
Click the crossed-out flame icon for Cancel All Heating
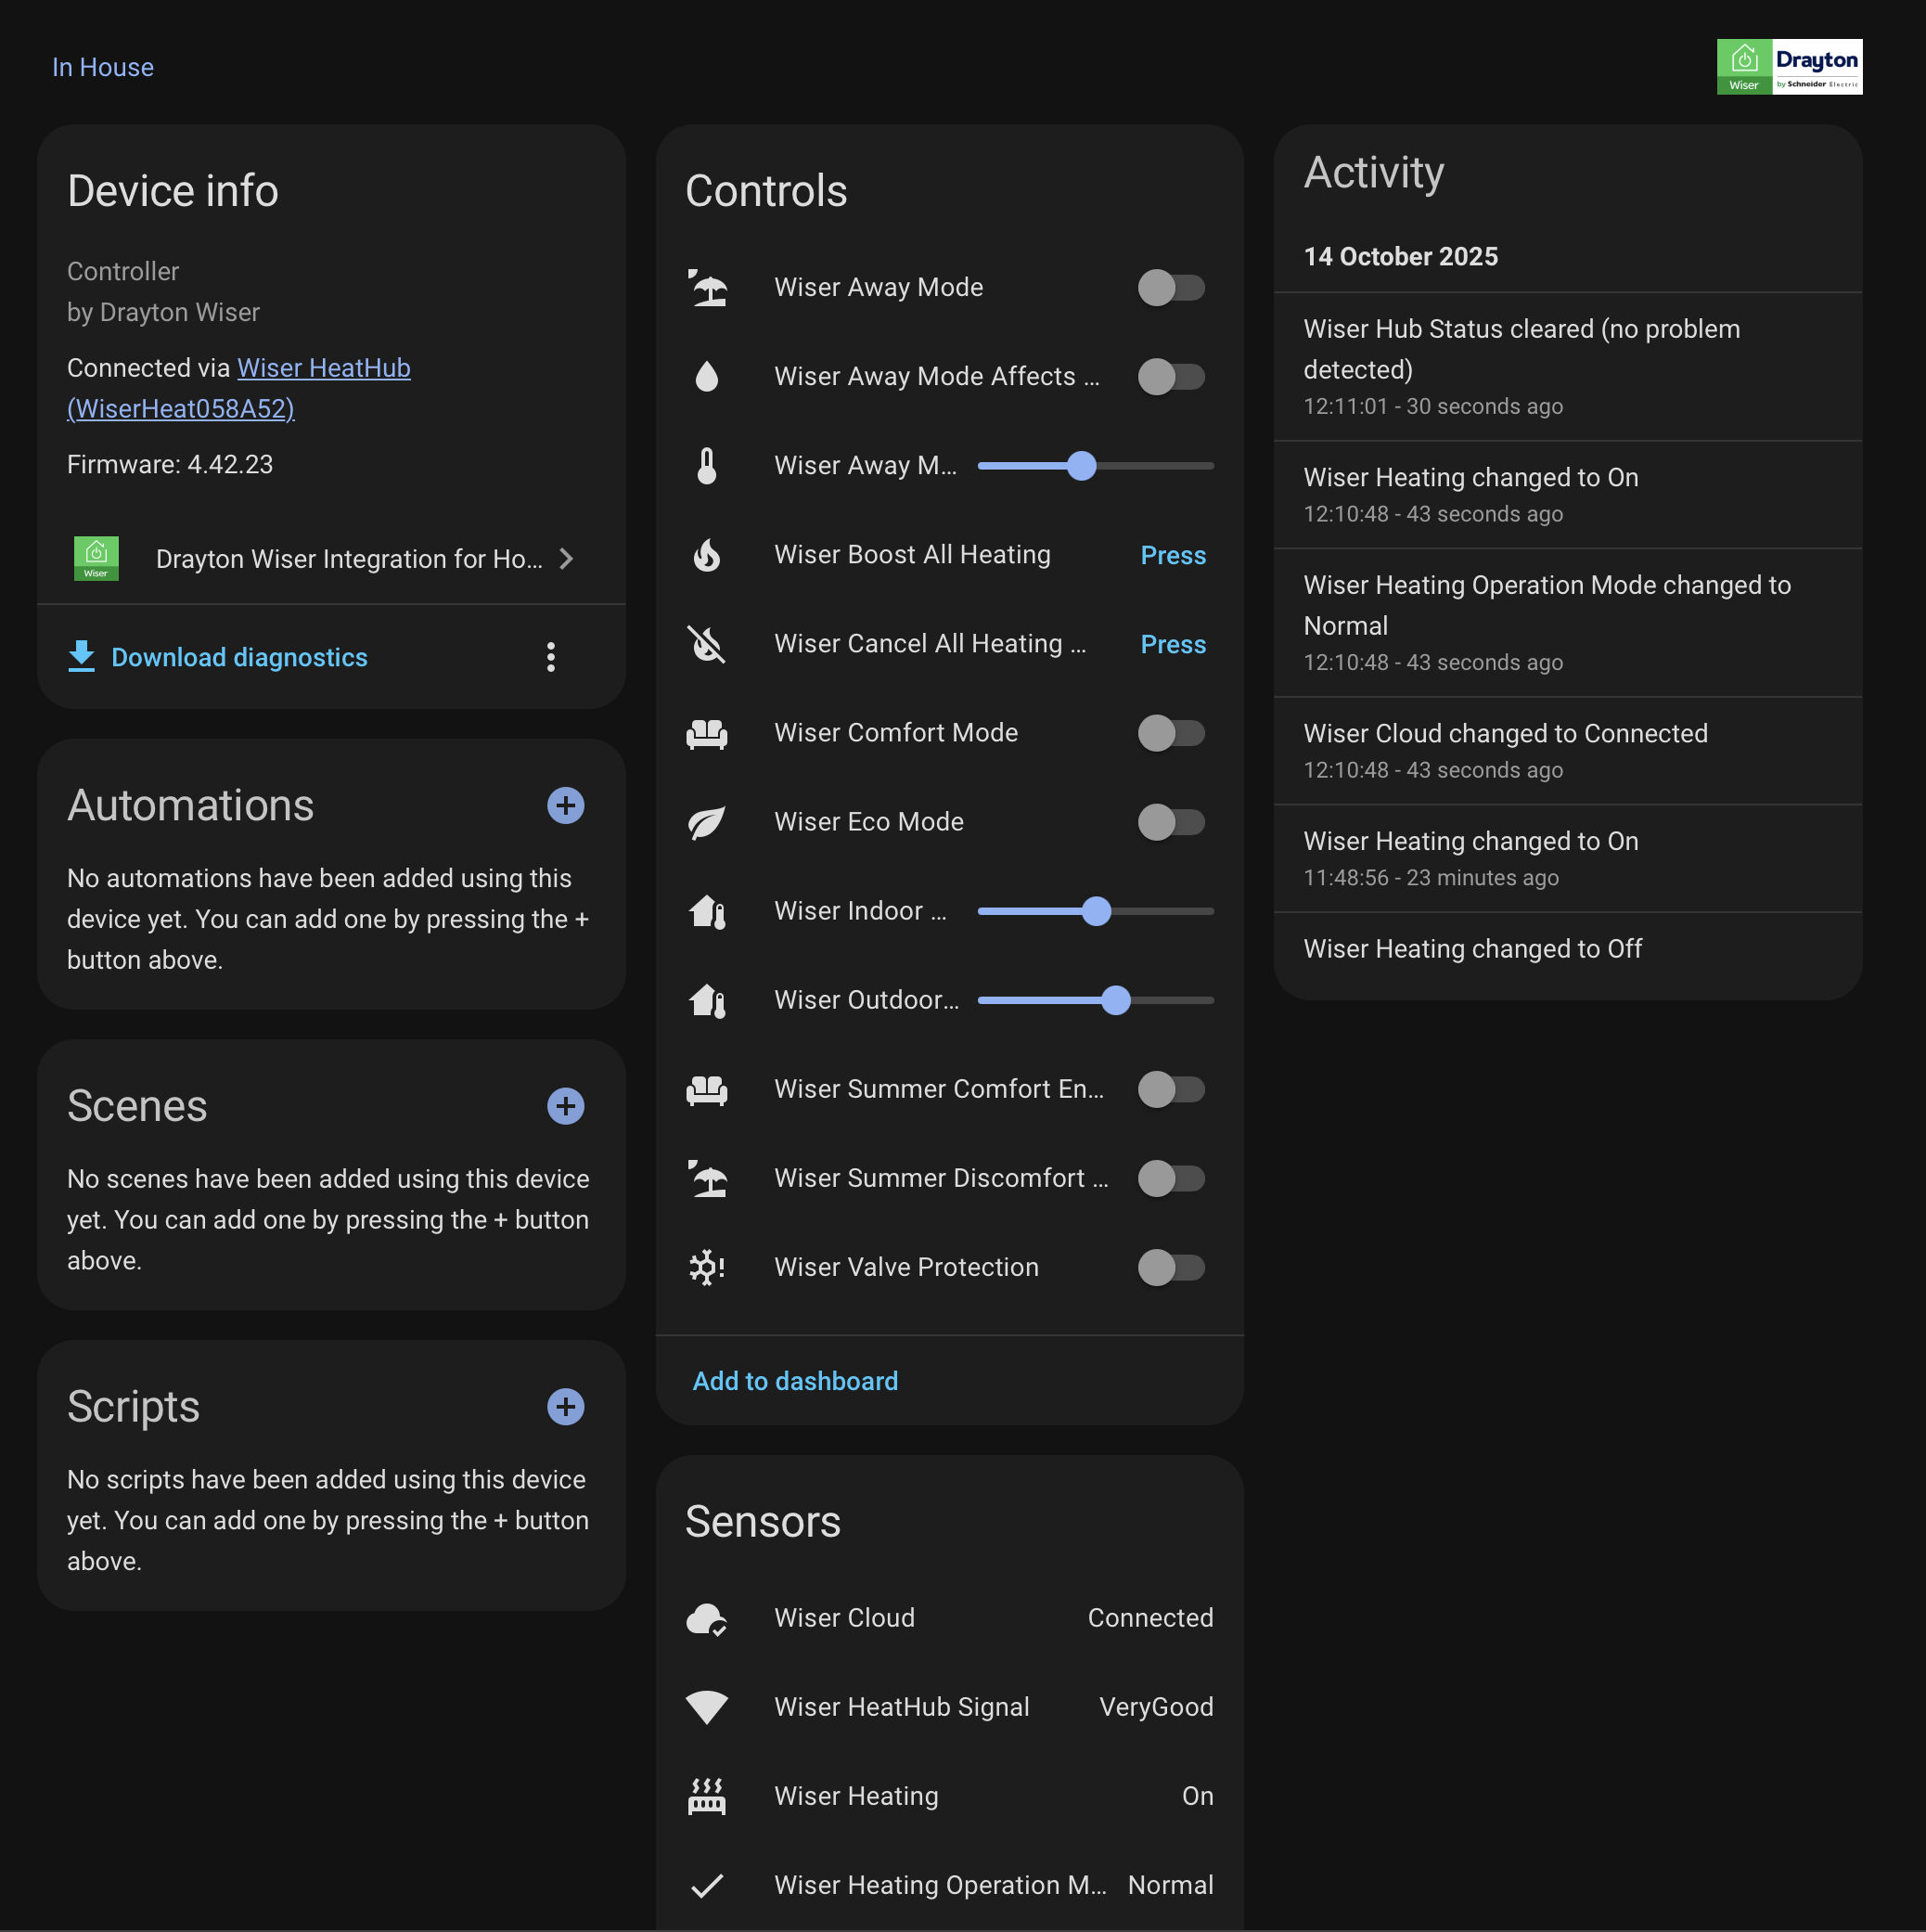pos(707,644)
